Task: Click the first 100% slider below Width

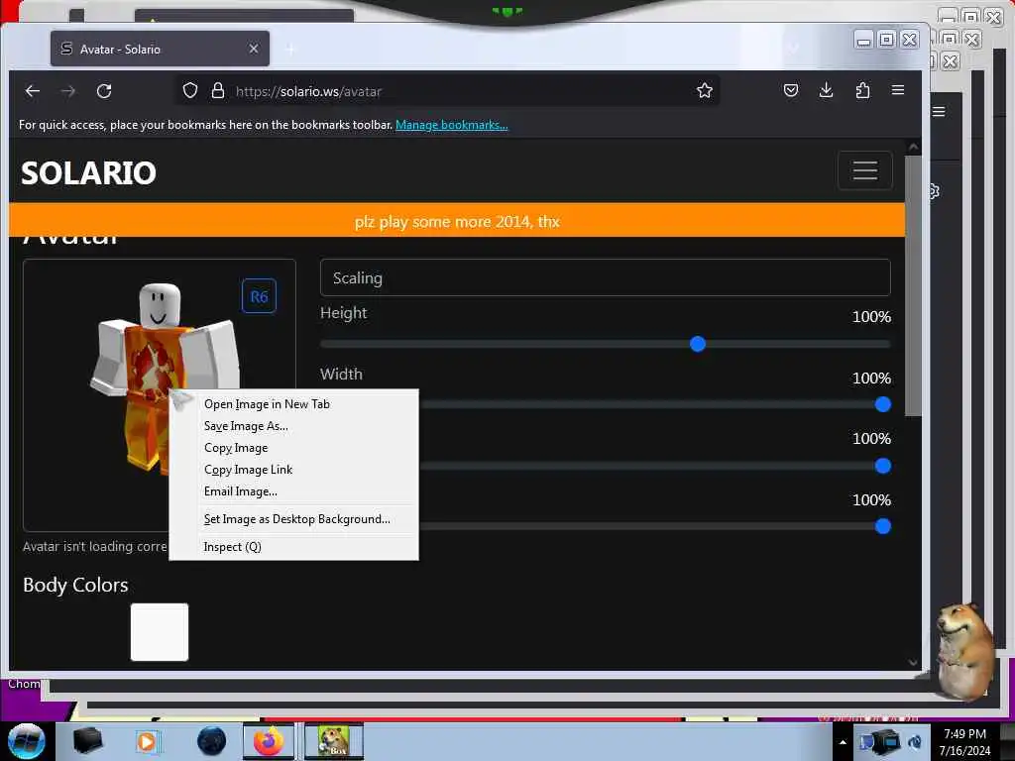Action: [883, 466]
